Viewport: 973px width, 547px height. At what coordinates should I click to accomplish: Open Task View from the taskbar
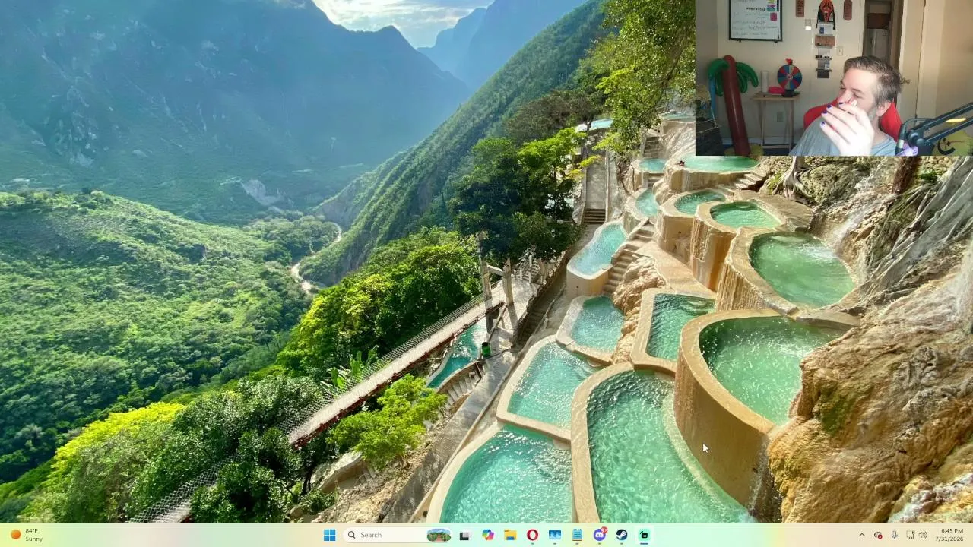pyautogui.click(x=464, y=535)
